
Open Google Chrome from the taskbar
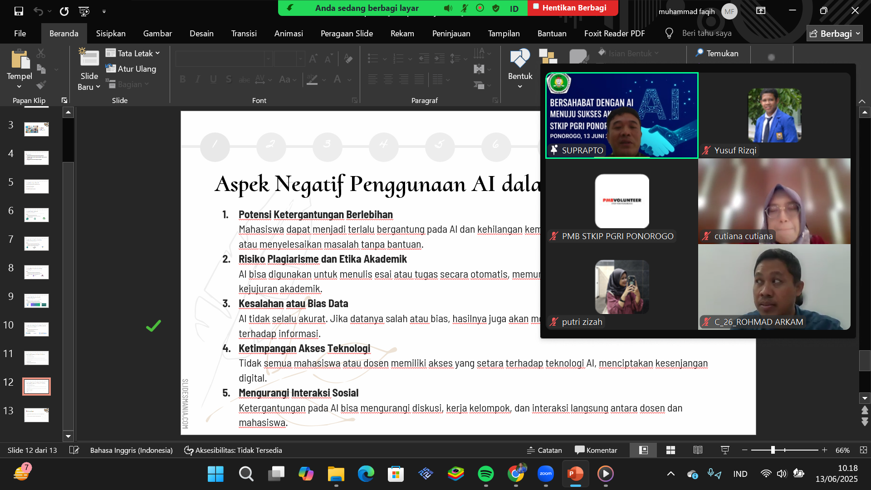click(x=516, y=474)
